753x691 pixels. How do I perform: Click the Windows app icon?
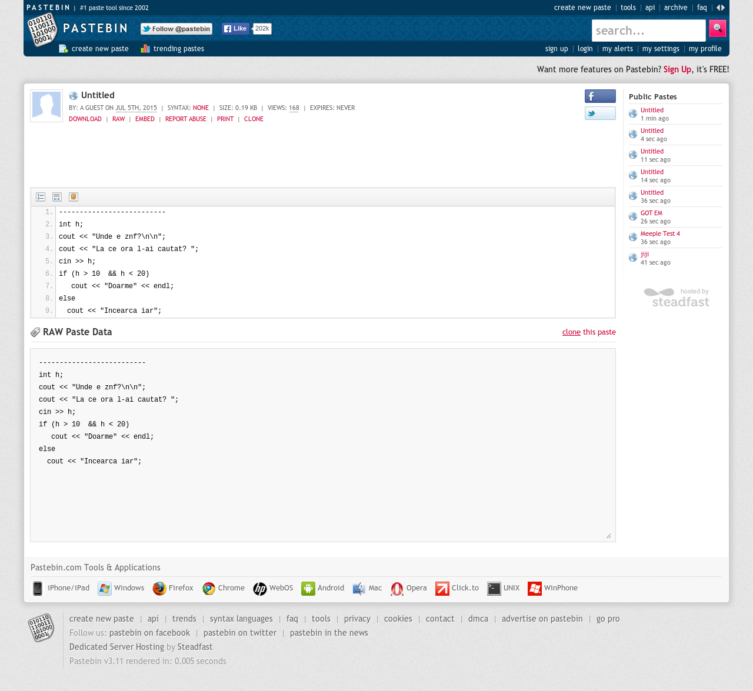105,589
